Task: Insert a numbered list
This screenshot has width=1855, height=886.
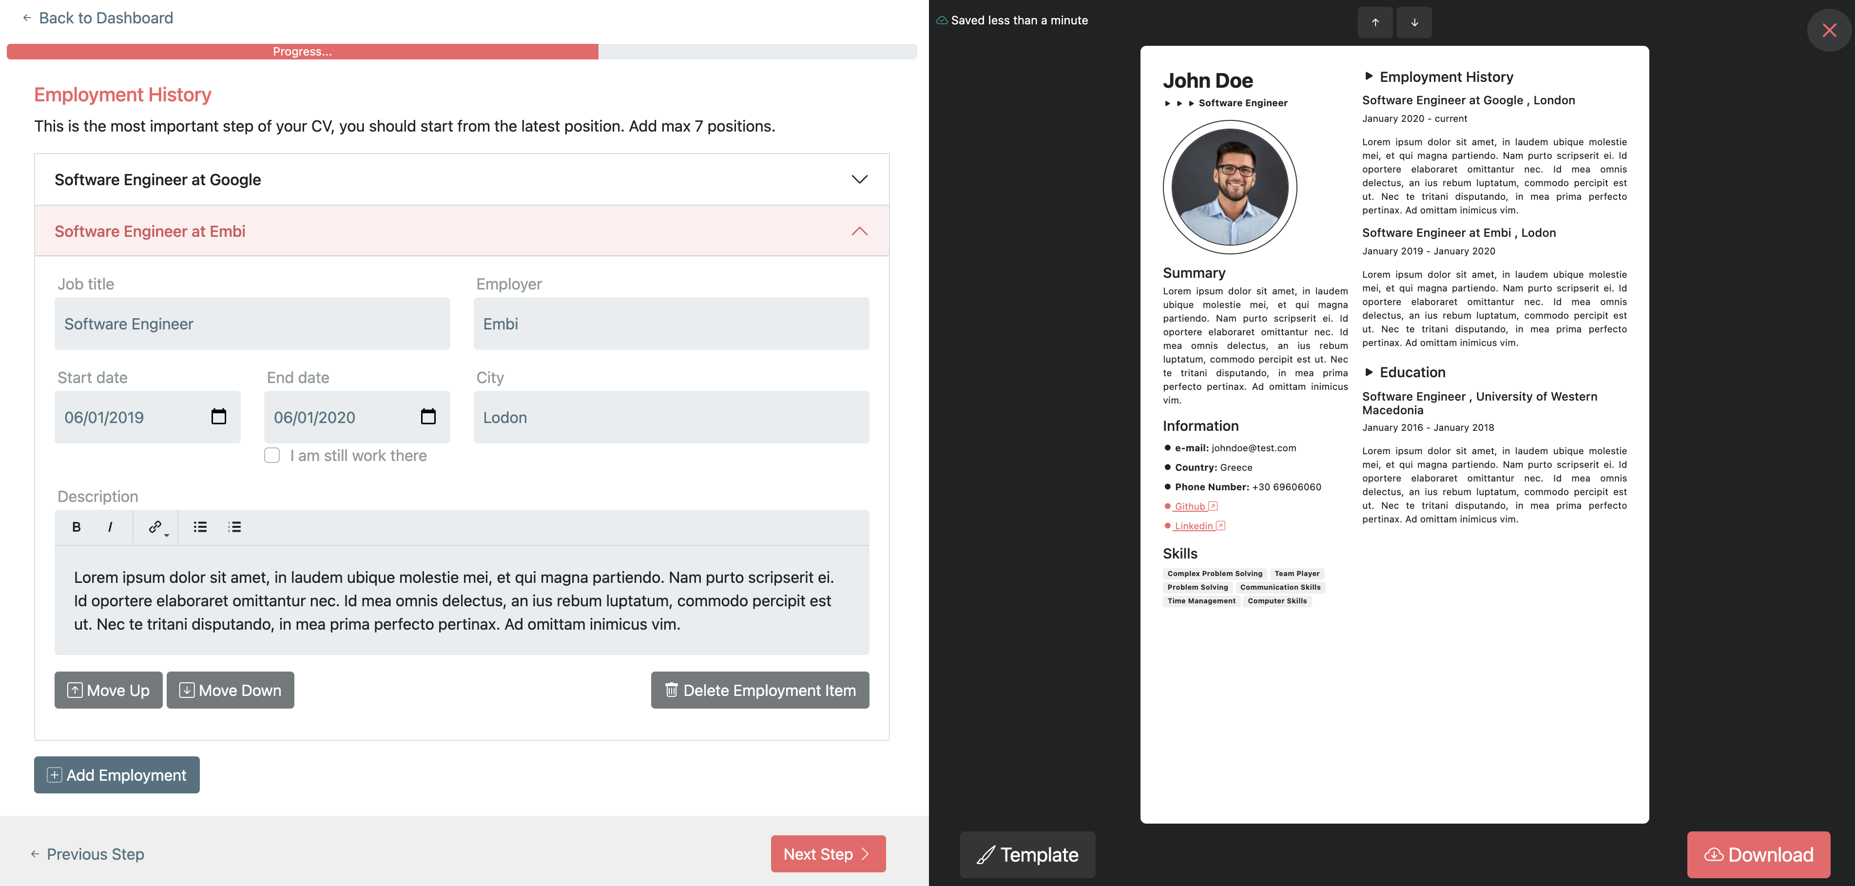Action: (x=235, y=526)
